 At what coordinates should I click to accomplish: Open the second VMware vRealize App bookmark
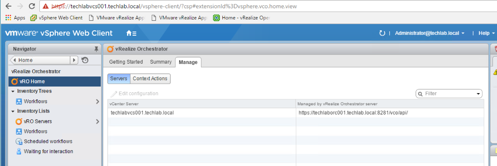point(179,18)
